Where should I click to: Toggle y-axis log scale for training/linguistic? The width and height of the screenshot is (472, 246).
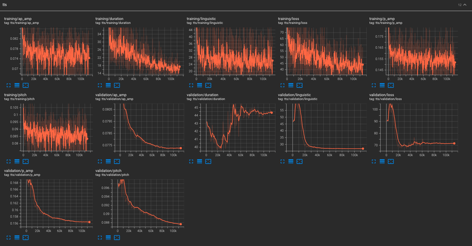point(200,85)
